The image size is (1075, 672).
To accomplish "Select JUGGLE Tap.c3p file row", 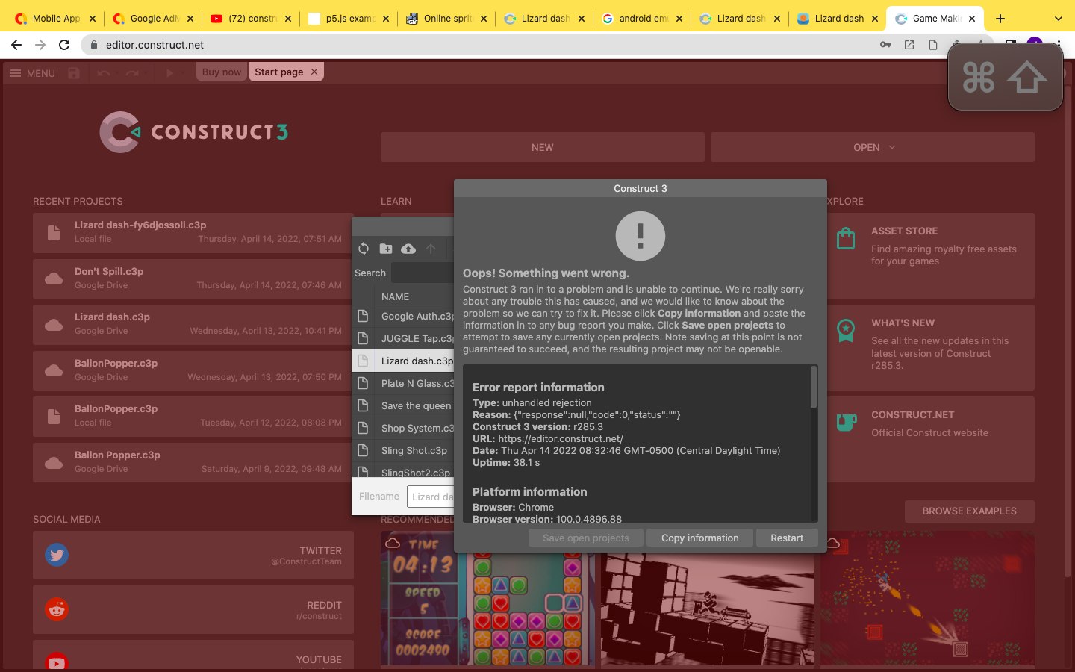I will tap(403, 338).
